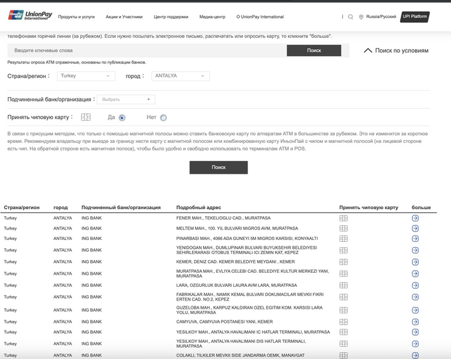451x359 pixels.
Task: Select the Нет radio button
Action: (164, 118)
